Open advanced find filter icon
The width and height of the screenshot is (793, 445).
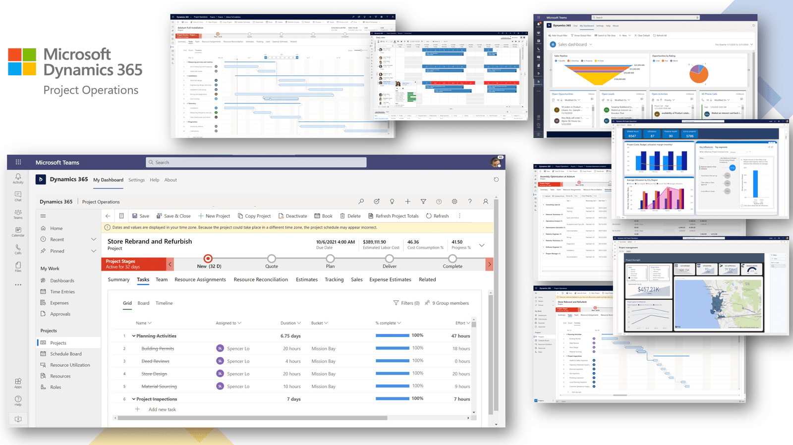pos(423,202)
